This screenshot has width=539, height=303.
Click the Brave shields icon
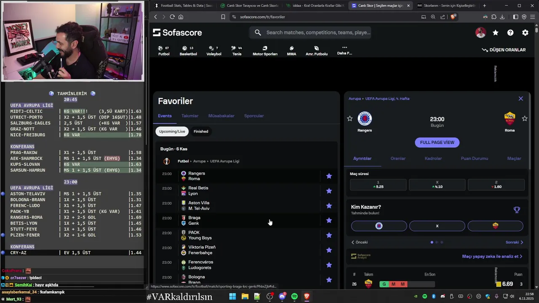pos(453,17)
